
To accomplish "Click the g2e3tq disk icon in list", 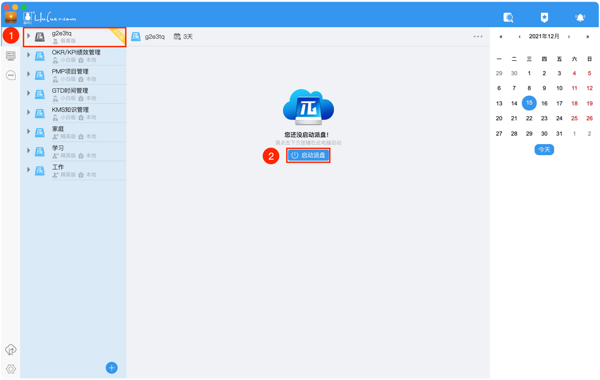I will tap(40, 37).
